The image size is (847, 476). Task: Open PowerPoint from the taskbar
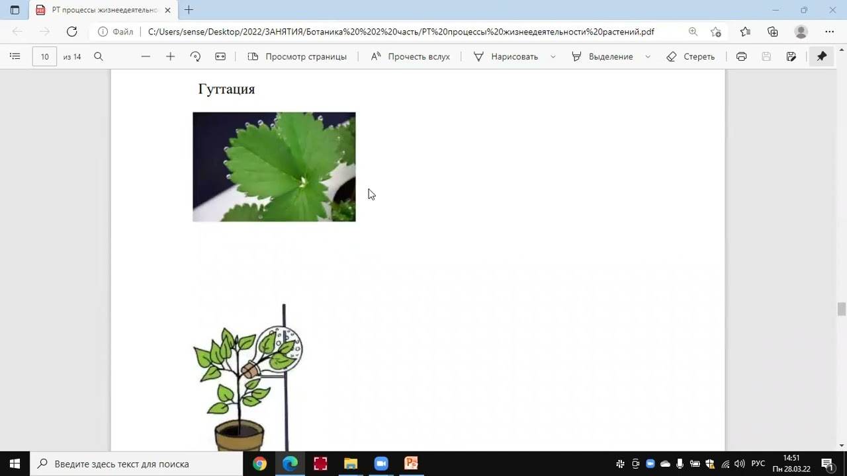[x=411, y=463]
